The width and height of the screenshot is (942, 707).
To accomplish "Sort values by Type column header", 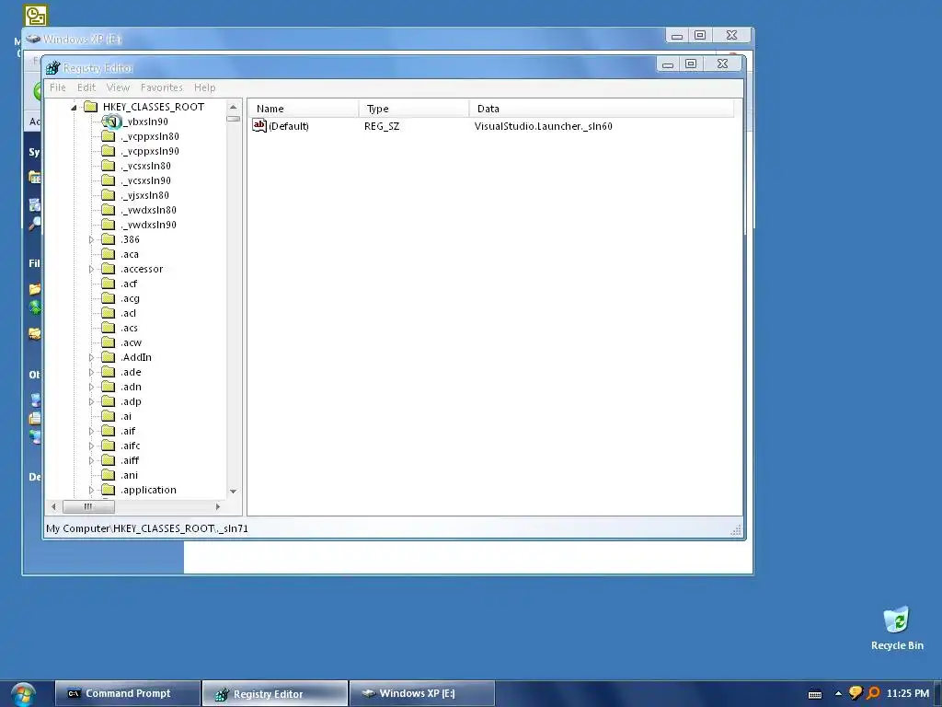I will pos(414,109).
